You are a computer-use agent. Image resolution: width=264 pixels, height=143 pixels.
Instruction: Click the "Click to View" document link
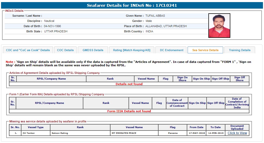click(237, 133)
